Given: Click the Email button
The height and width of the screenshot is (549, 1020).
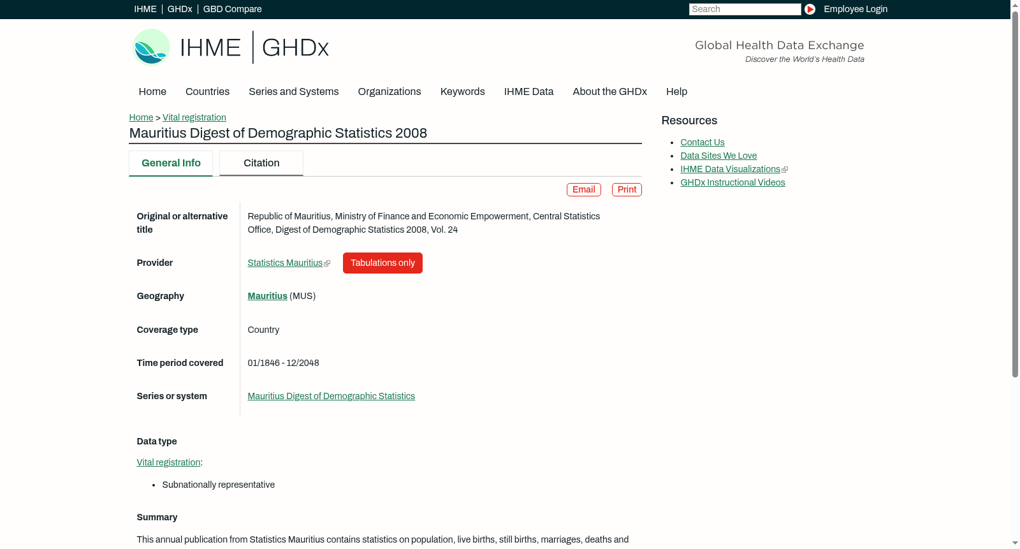Looking at the screenshot, I should coord(584,189).
